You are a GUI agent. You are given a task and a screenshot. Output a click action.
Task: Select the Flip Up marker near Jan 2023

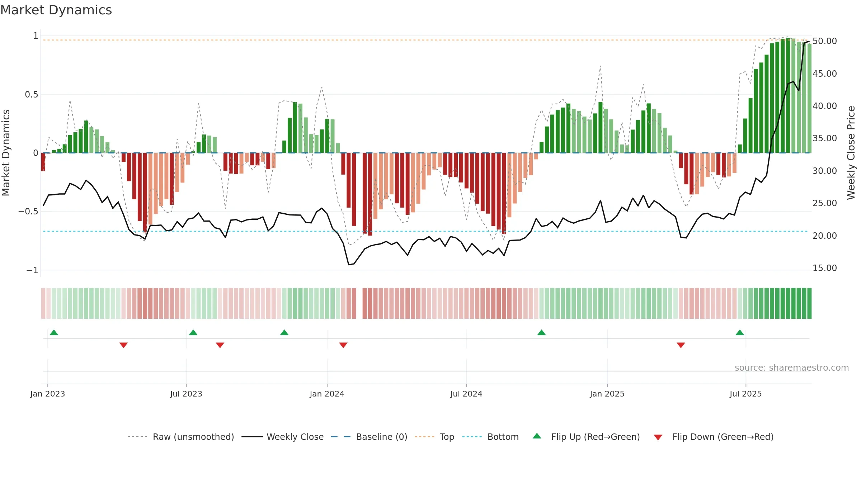click(x=54, y=332)
